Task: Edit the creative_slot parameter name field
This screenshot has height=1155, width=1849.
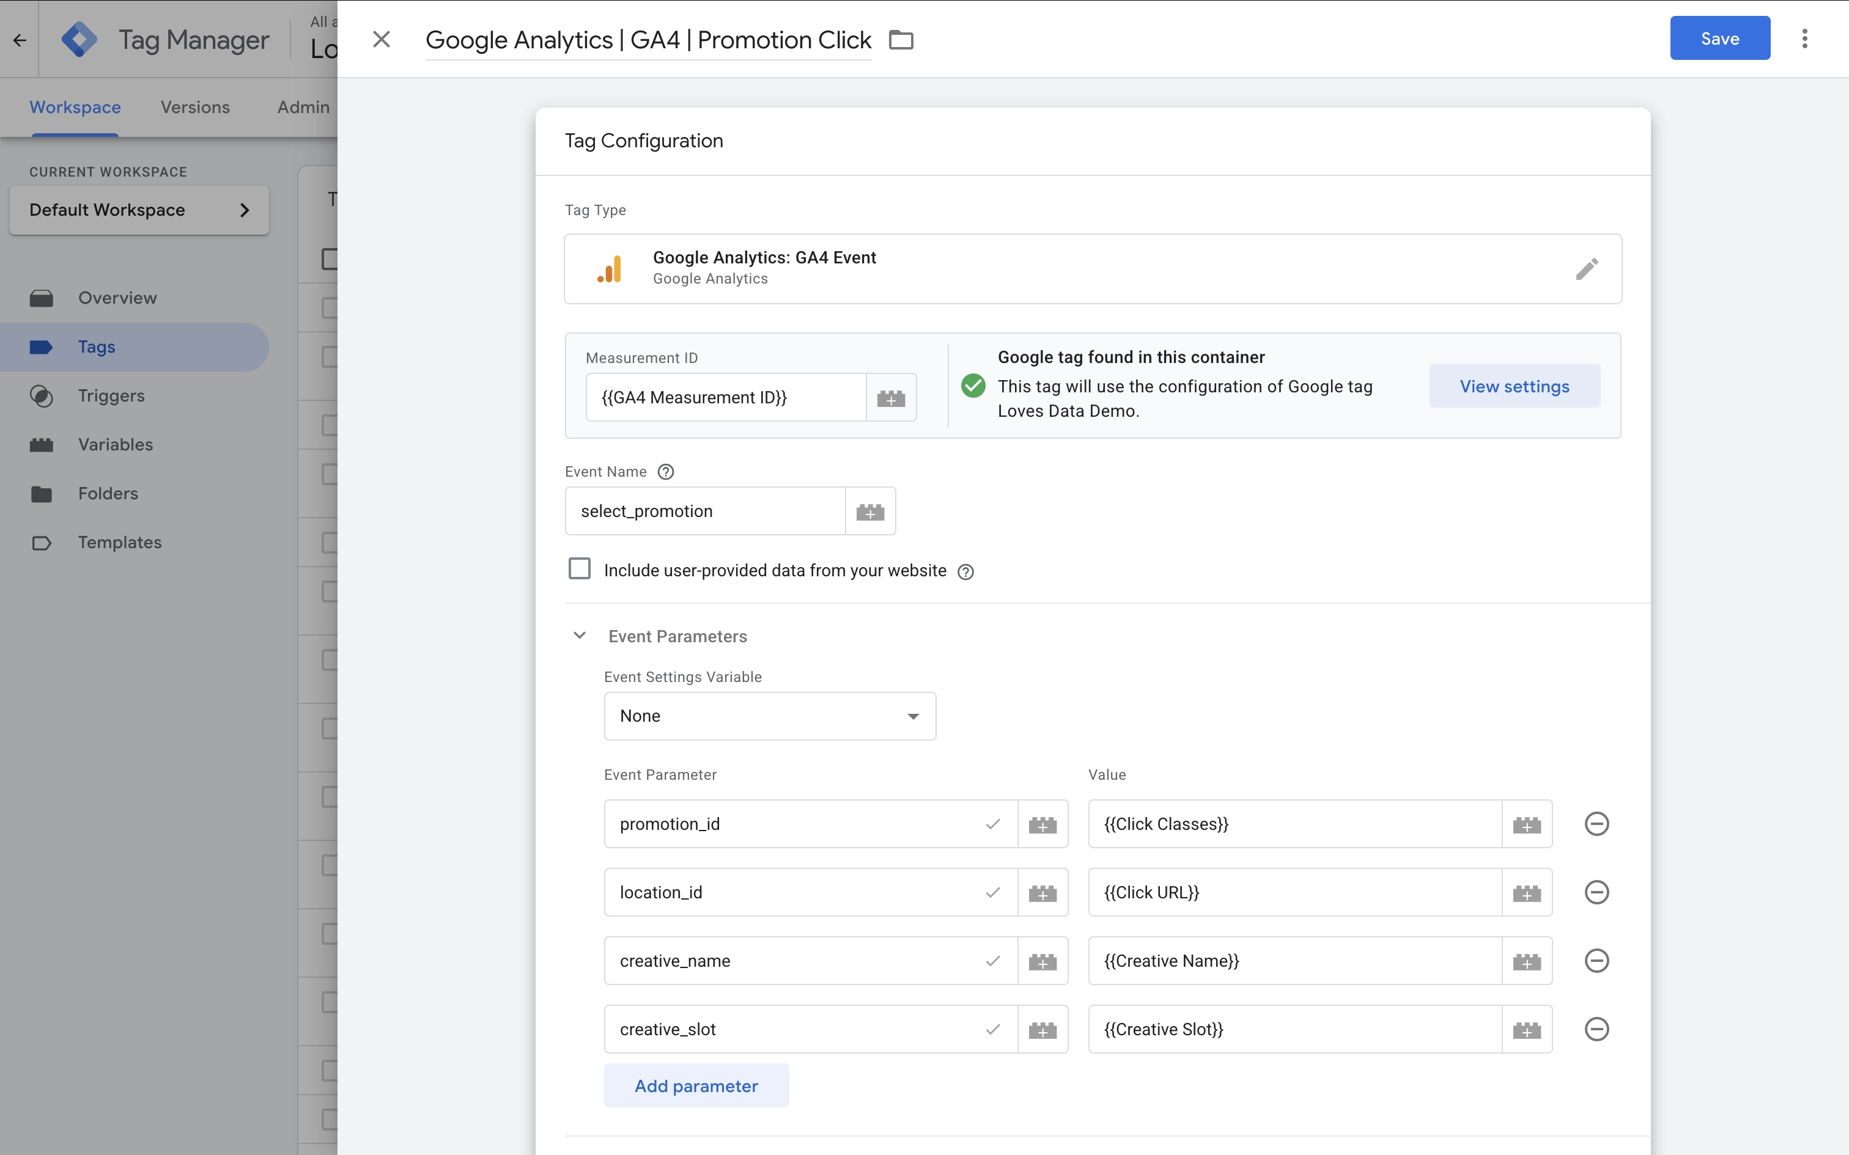Action: (811, 1030)
